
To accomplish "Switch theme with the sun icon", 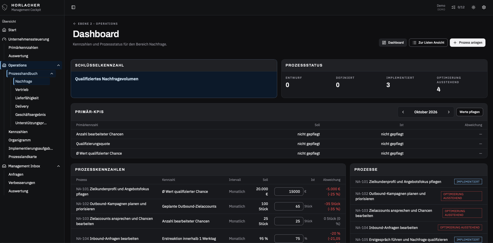I will click(473, 7).
